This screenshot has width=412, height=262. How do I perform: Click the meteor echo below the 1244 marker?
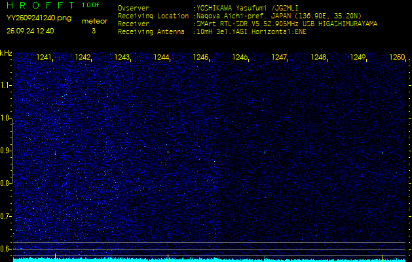(168, 152)
